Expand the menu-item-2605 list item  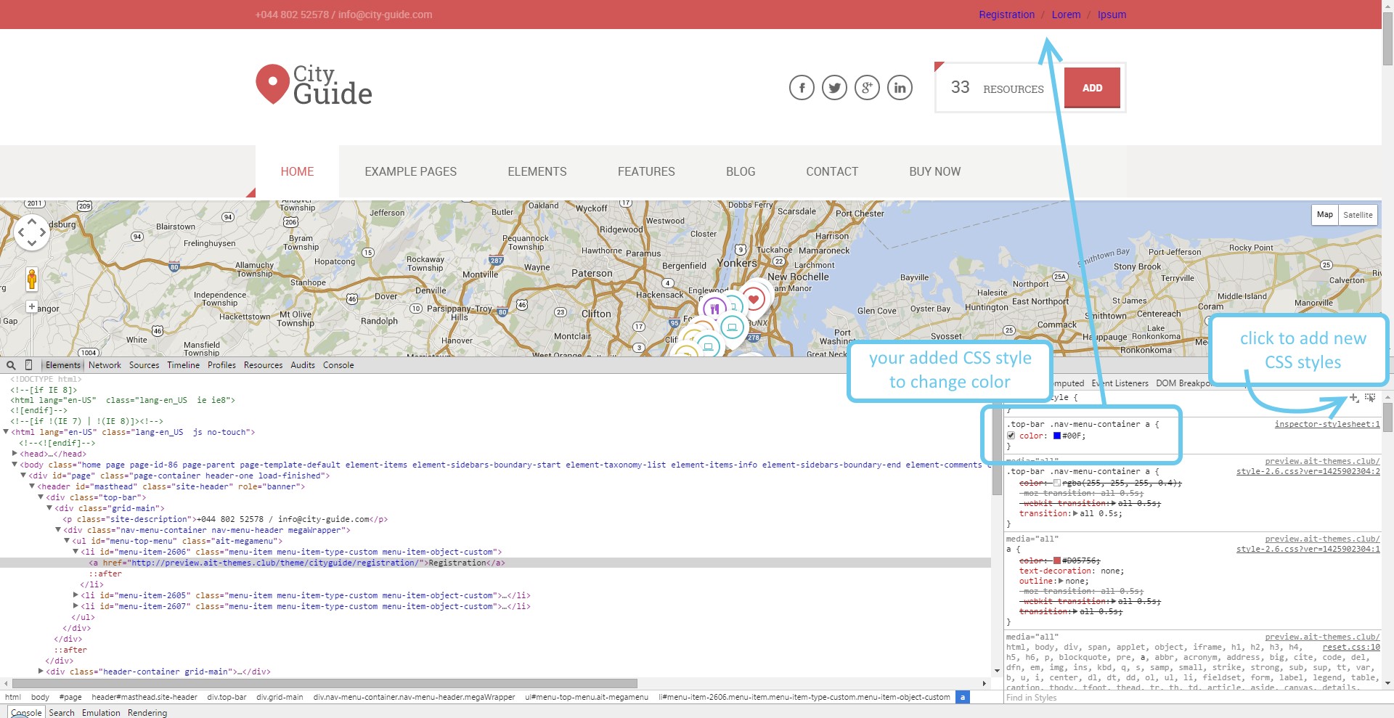coord(77,595)
